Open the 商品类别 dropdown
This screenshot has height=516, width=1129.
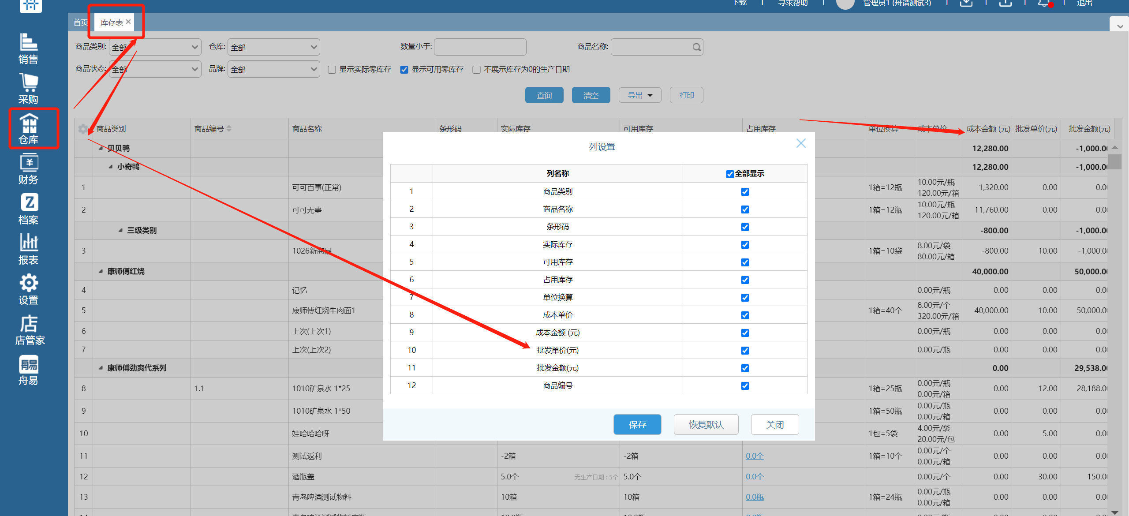pos(155,47)
